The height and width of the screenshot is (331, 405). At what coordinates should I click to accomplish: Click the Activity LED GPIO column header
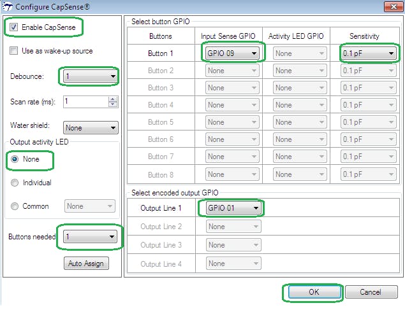(296, 36)
